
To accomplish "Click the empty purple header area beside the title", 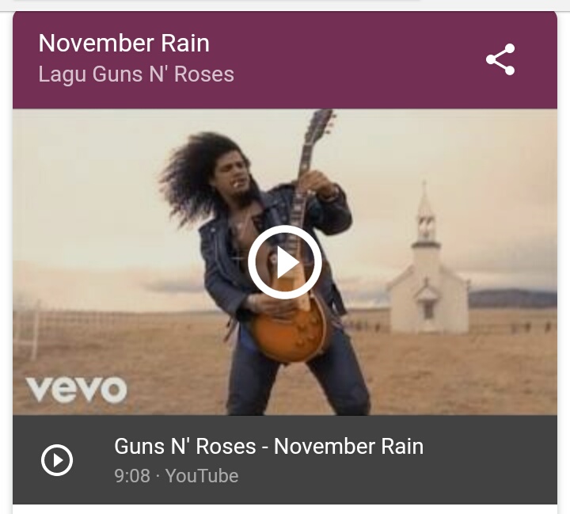I will pos(345,60).
